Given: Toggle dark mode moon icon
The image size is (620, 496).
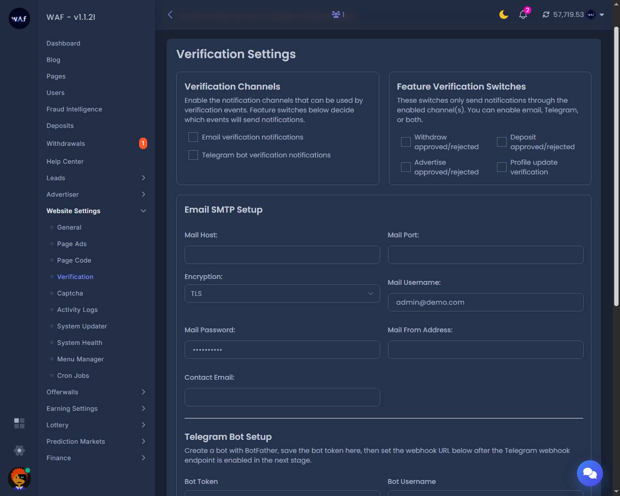Looking at the screenshot, I should tap(504, 15).
